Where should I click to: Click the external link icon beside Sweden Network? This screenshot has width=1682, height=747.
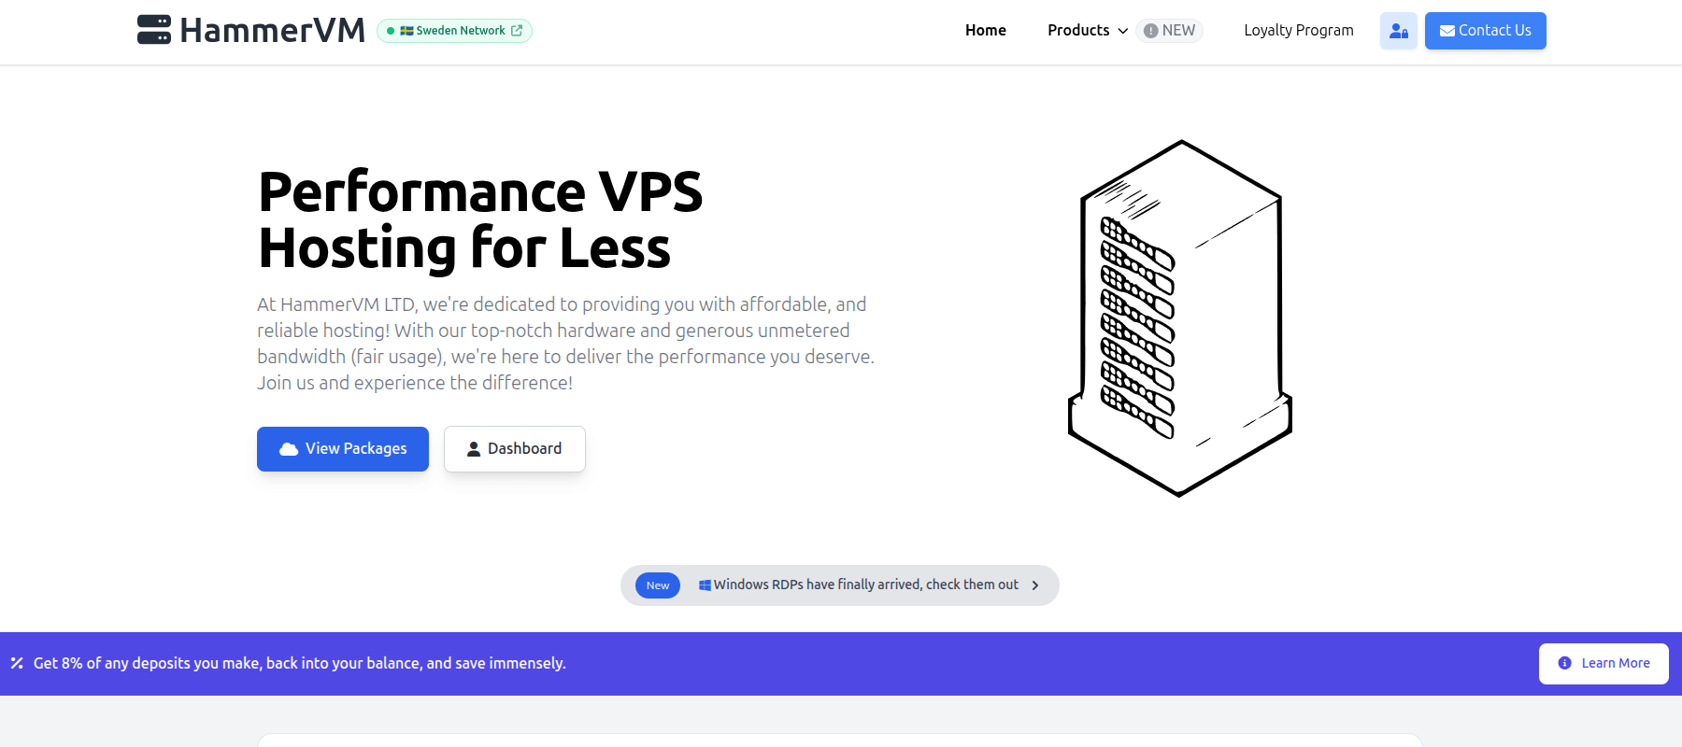517,31
